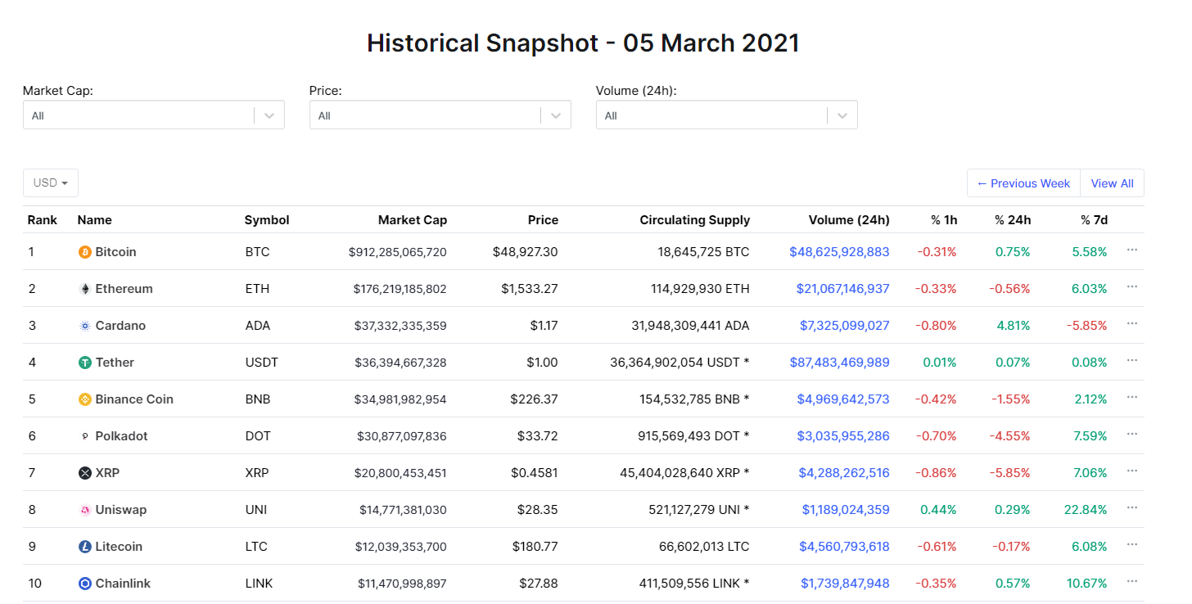Click the Ethereum diamond icon
The height and width of the screenshot is (604, 1192).
[x=84, y=289]
